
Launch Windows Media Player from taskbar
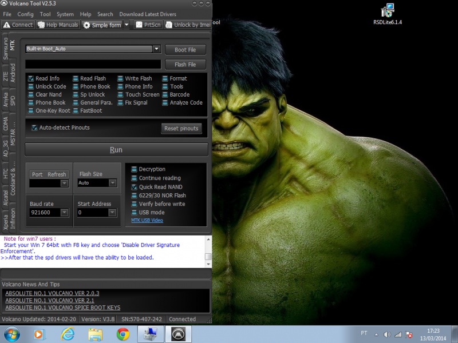pos(39,334)
